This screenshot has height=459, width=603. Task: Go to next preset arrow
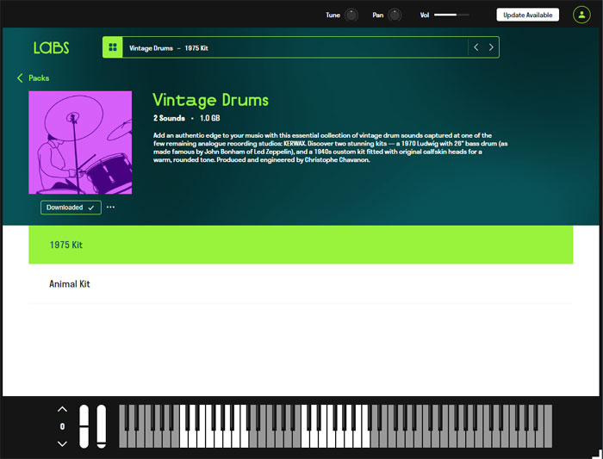(491, 47)
